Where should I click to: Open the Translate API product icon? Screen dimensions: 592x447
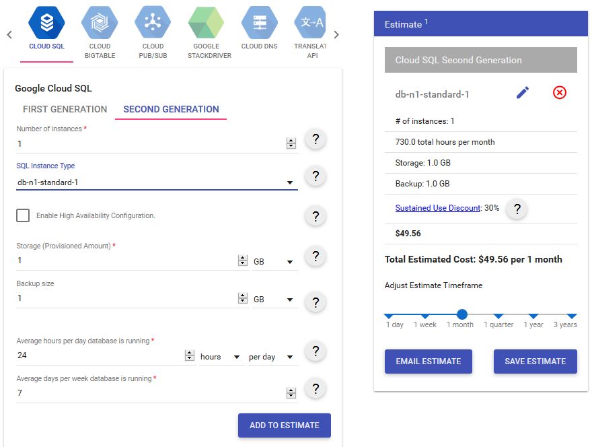310,23
